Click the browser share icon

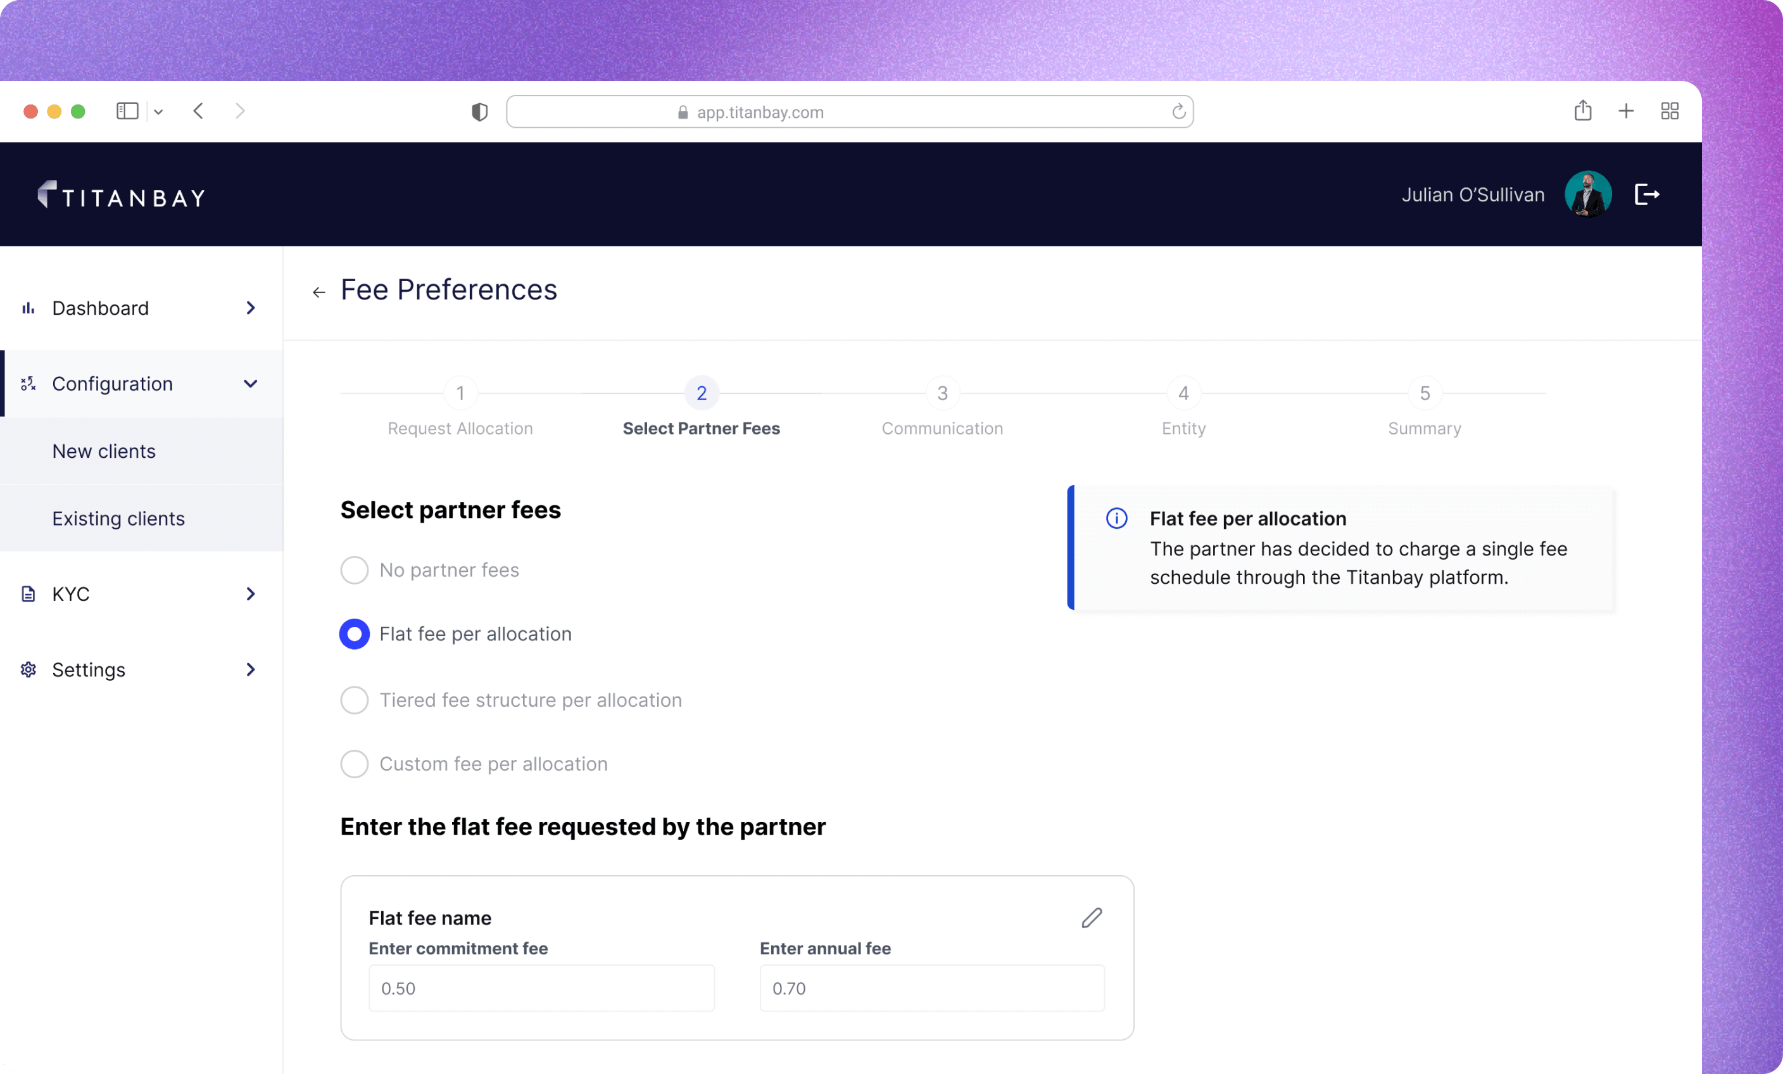[1582, 111]
